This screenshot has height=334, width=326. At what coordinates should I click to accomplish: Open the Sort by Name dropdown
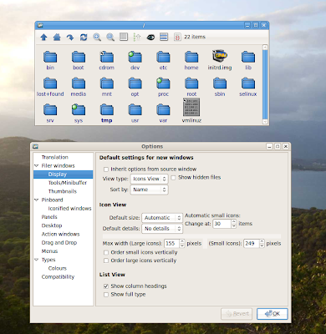point(149,190)
